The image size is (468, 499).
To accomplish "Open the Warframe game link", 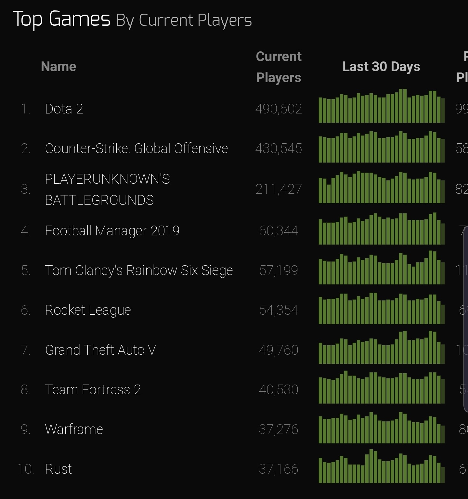I will tap(74, 429).
